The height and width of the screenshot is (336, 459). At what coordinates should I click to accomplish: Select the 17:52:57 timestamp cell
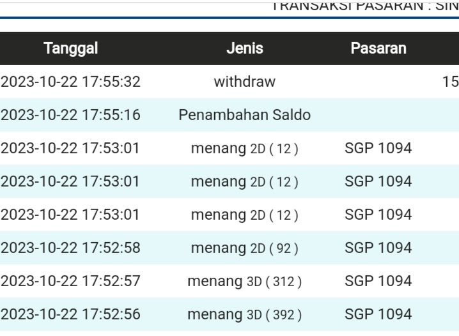(x=70, y=281)
